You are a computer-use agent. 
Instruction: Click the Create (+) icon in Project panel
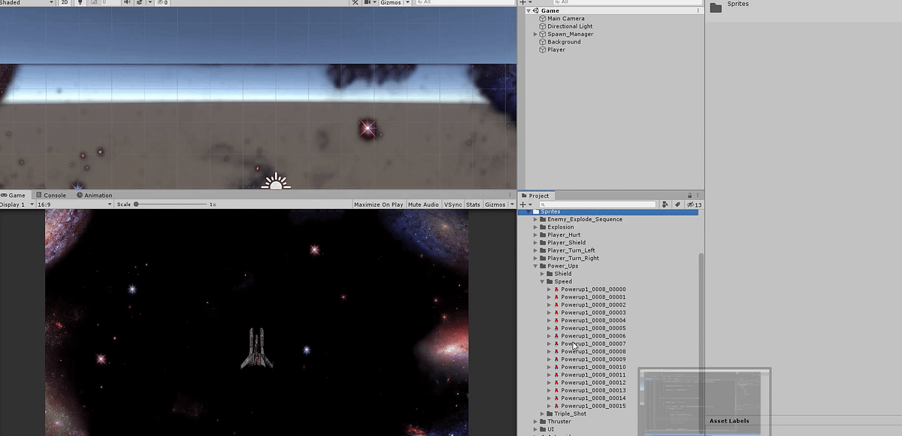tap(522, 204)
